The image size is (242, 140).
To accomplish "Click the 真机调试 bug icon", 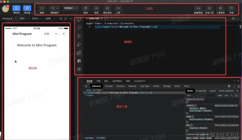I will 107,8.
